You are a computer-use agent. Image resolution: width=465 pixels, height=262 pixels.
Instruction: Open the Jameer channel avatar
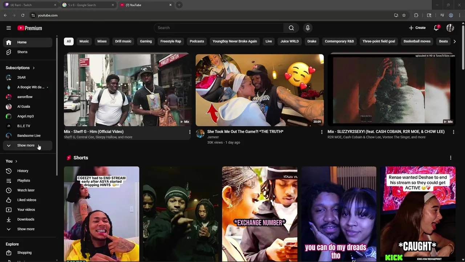200,134
